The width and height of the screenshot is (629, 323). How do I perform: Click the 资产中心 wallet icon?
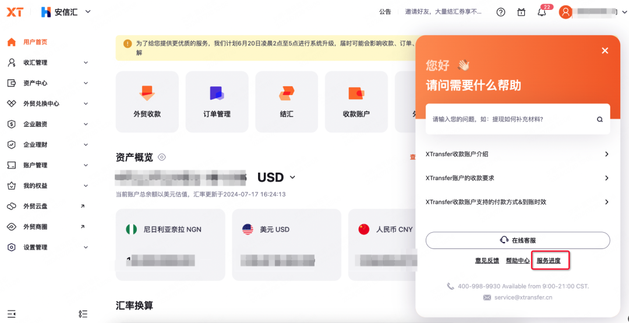tap(12, 83)
